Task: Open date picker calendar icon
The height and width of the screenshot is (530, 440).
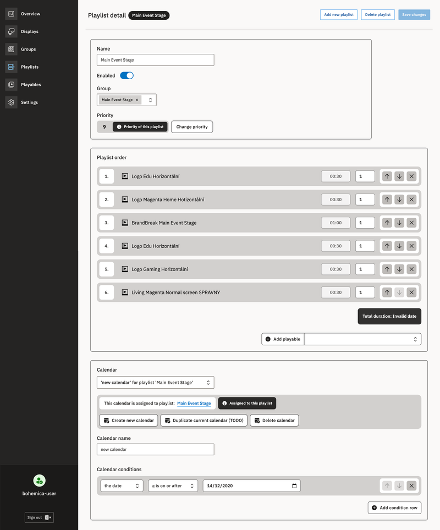Action: (x=294, y=485)
